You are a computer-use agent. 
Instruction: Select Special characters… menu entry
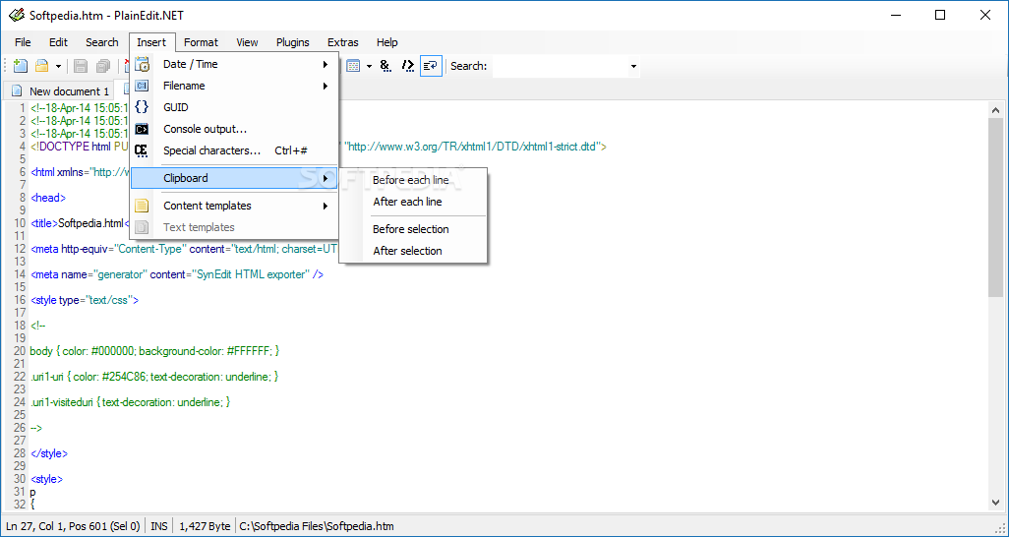(x=234, y=150)
